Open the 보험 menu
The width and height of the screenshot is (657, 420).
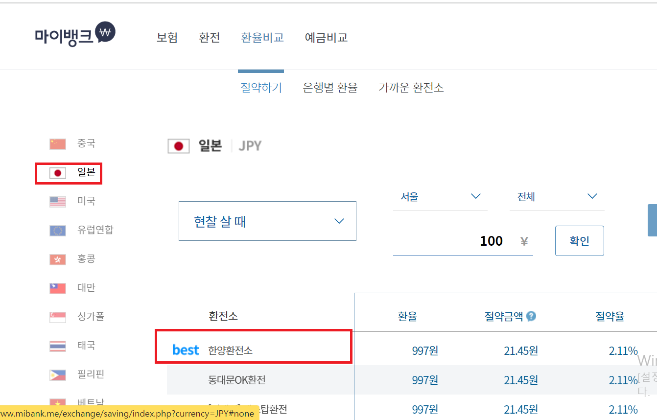pos(167,38)
